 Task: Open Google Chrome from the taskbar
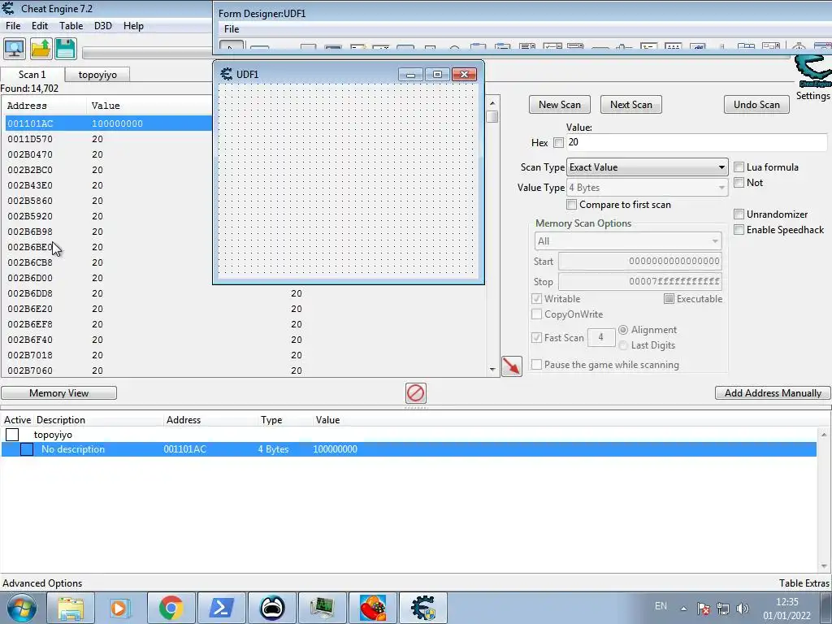171,608
